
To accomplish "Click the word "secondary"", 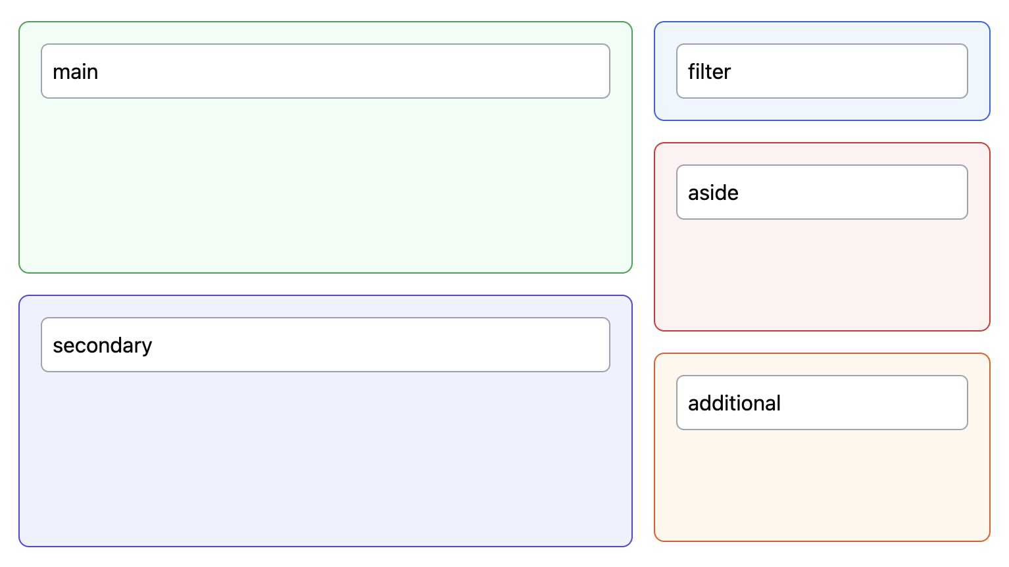I will (102, 345).
